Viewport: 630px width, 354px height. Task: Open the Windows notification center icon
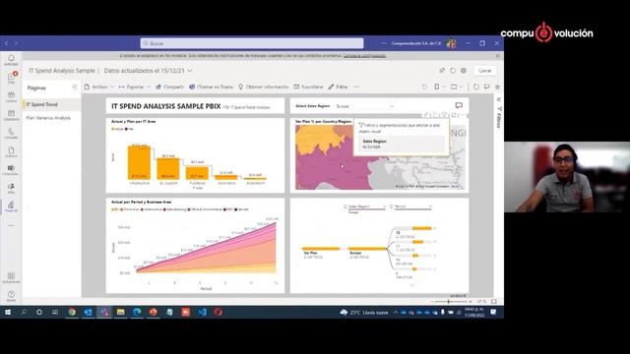click(493, 312)
